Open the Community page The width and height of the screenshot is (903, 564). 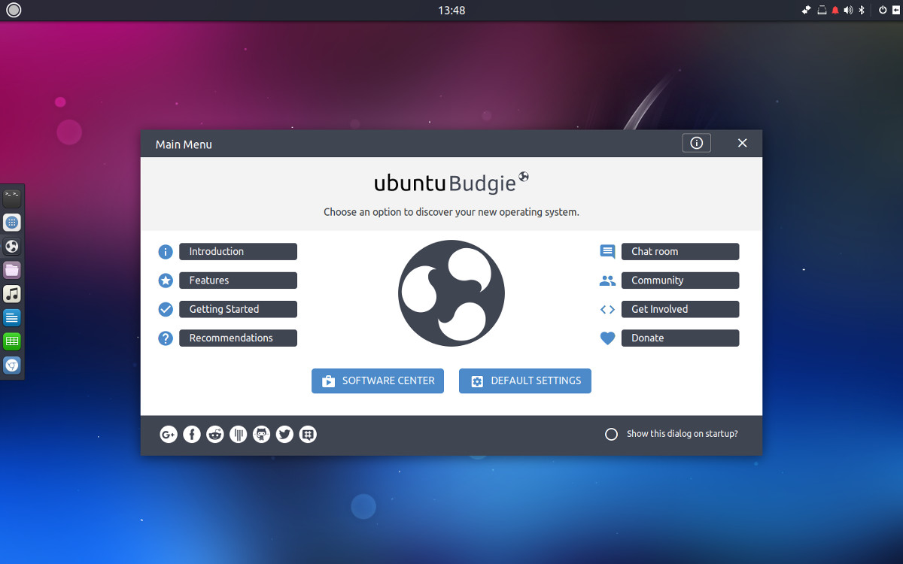click(680, 280)
